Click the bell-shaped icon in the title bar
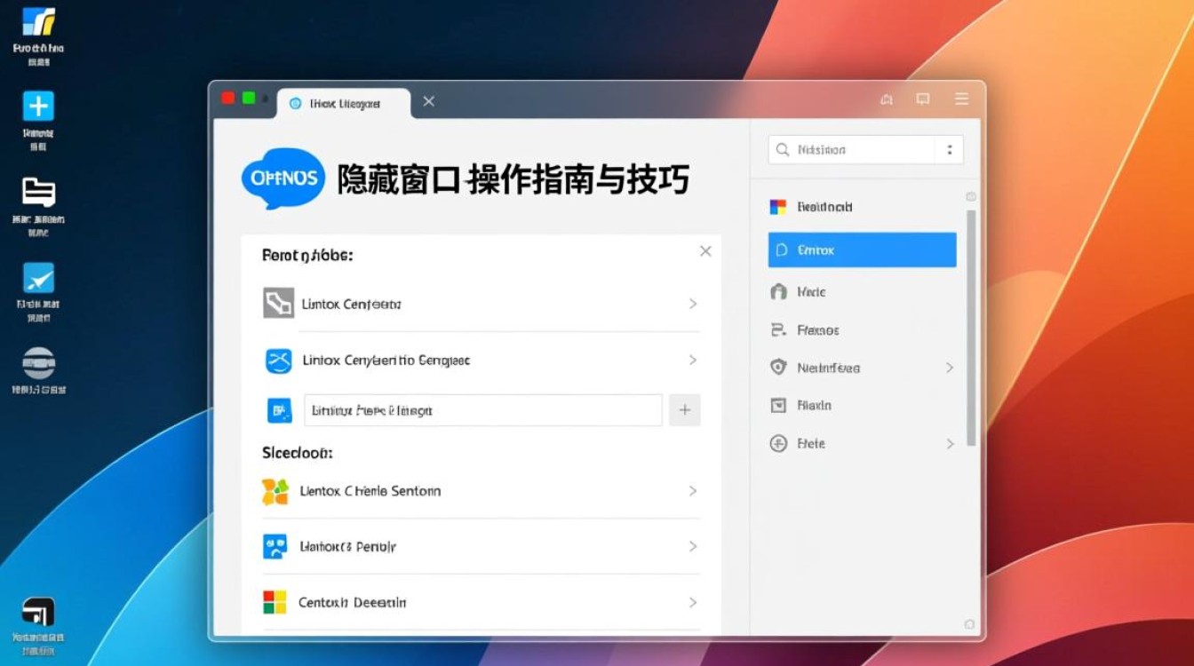 [886, 99]
